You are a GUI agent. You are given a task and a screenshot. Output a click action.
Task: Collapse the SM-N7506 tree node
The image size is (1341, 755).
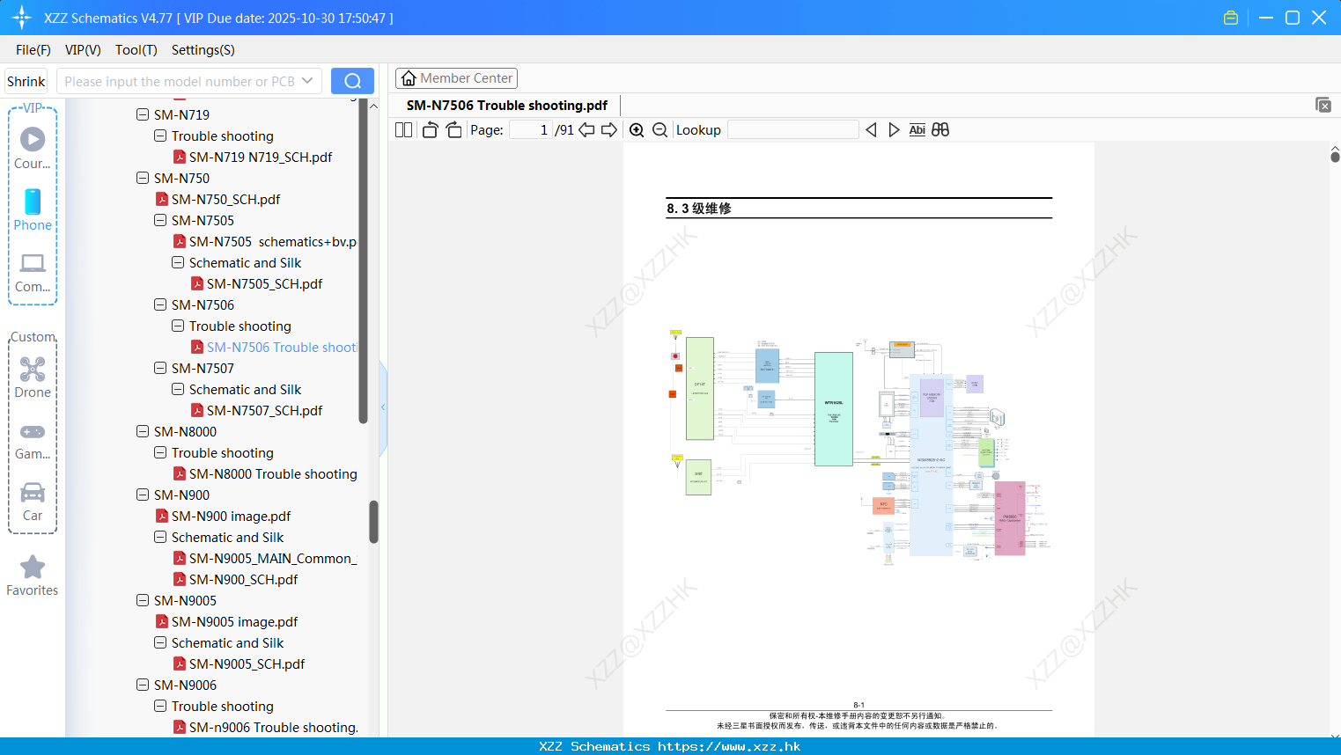[x=160, y=304]
